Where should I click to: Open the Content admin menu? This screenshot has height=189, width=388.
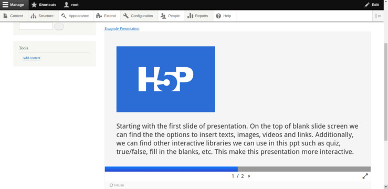(13, 16)
